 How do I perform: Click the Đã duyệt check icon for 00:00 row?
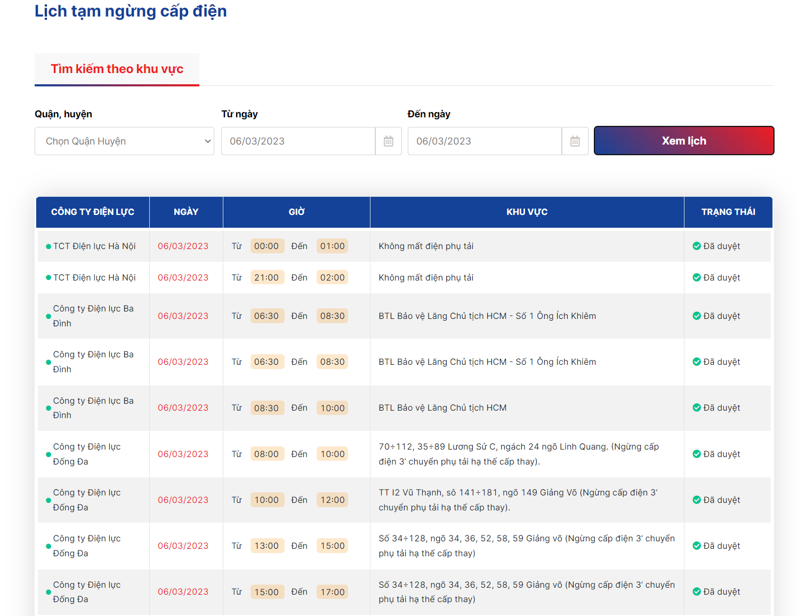point(697,246)
